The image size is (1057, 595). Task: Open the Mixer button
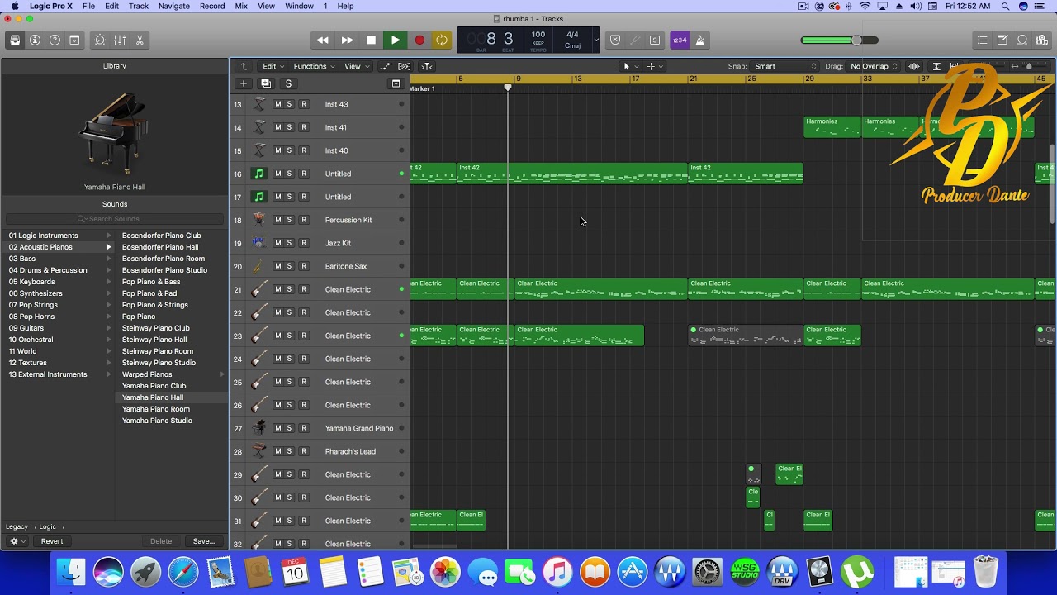pos(120,40)
